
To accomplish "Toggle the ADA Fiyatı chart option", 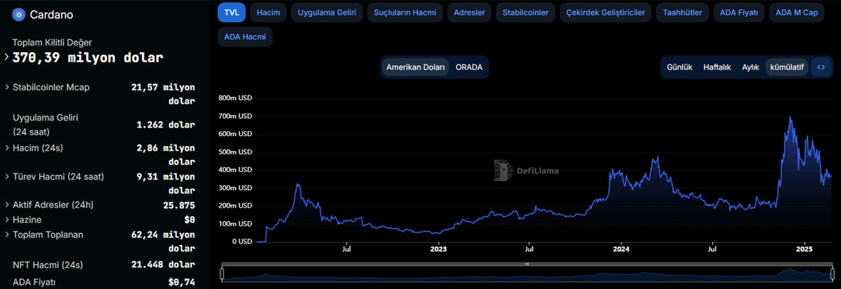I will click(x=739, y=13).
